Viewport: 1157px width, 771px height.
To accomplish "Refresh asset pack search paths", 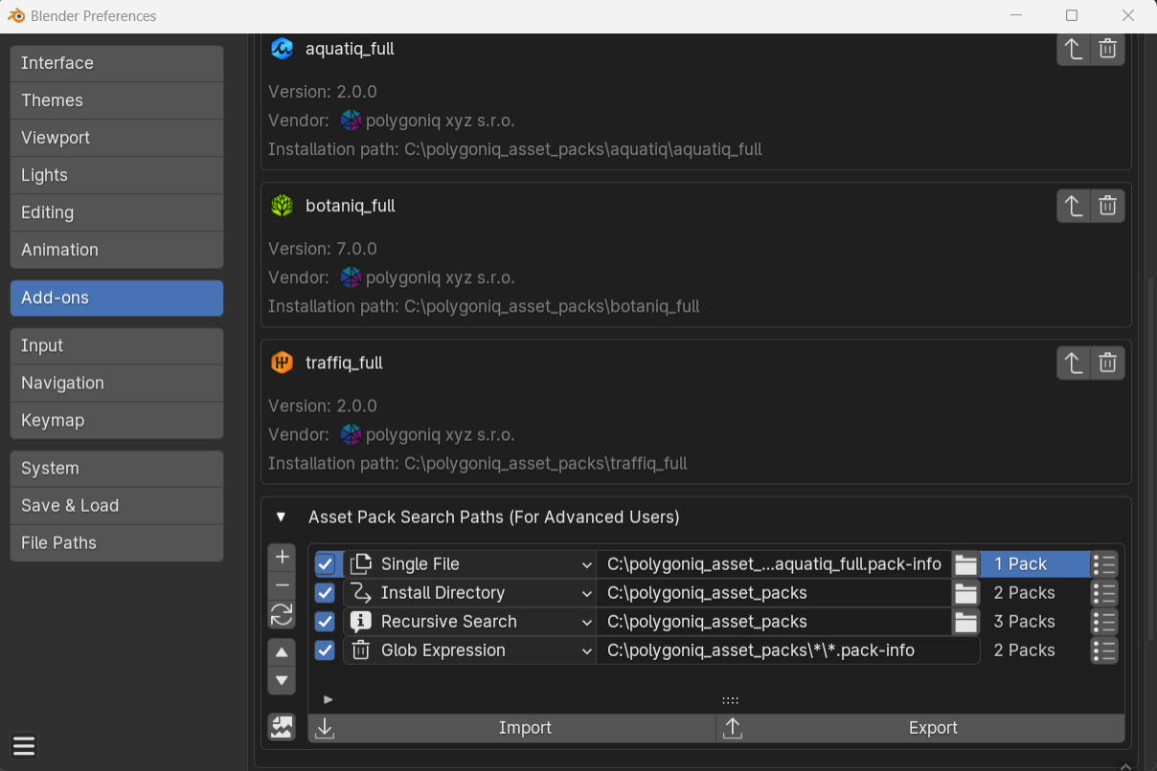I will tap(282, 614).
